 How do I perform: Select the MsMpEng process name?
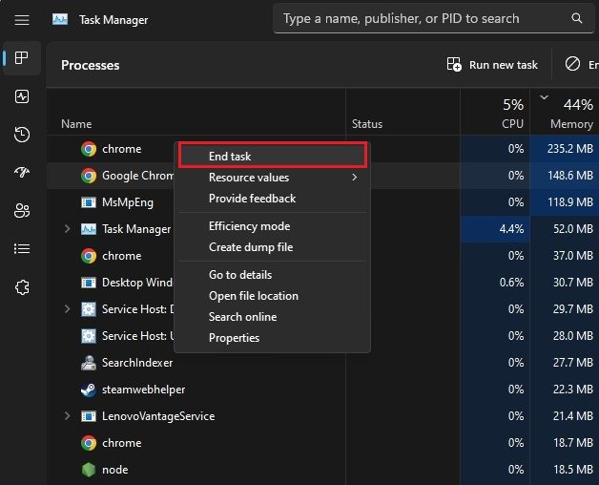coord(128,202)
